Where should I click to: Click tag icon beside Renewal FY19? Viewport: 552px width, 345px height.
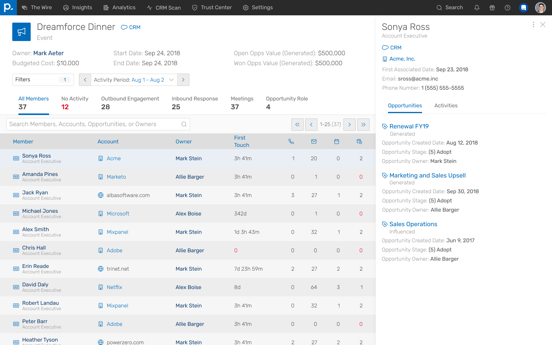(385, 127)
